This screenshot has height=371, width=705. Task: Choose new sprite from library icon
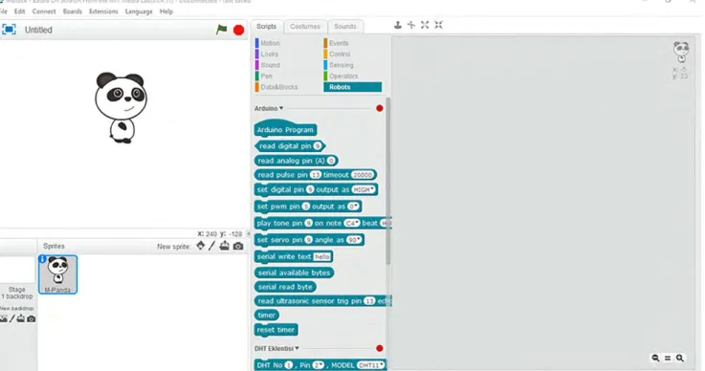point(201,246)
